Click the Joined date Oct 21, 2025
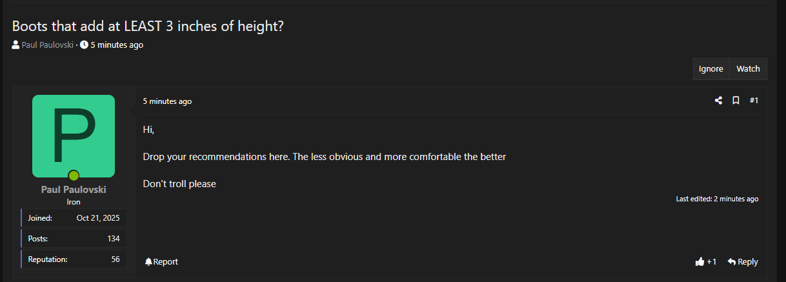 [x=98, y=218]
